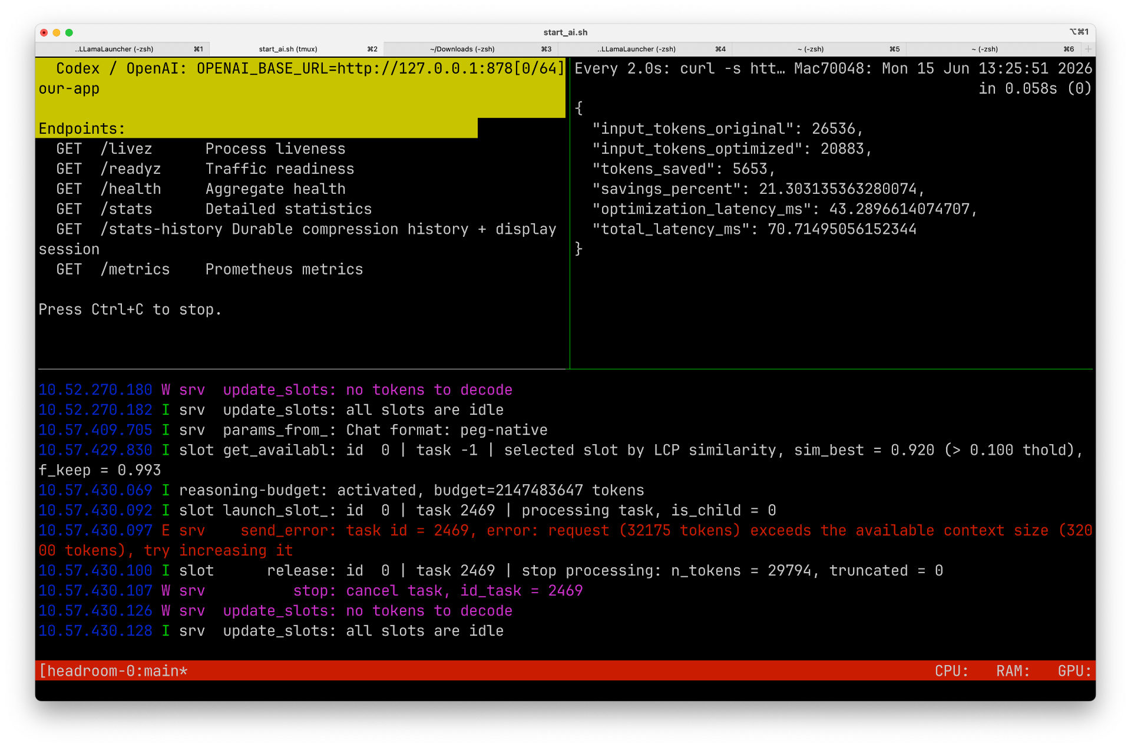
Task: Click the GET /stats Detailed statistics line
Action: point(214,209)
